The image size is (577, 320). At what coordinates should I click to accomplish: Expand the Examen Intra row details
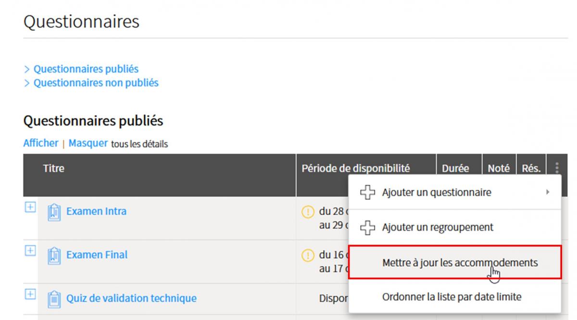(30, 207)
